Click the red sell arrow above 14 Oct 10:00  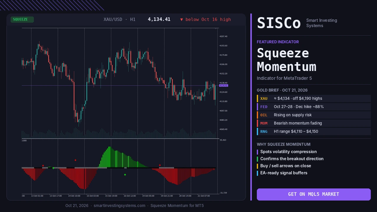pos(75,160)
